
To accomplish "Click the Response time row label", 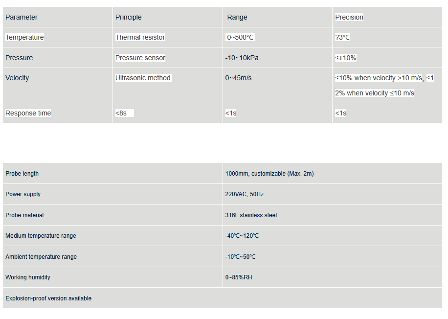I will [x=28, y=113].
